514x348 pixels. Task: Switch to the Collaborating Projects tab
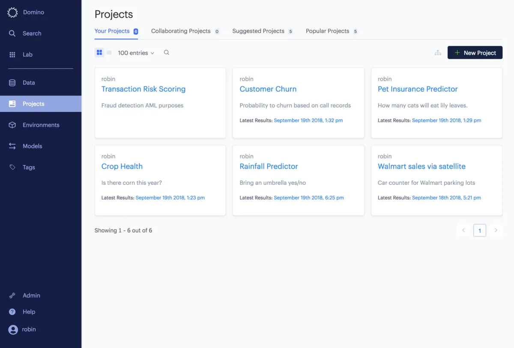(x=181, y=31)
